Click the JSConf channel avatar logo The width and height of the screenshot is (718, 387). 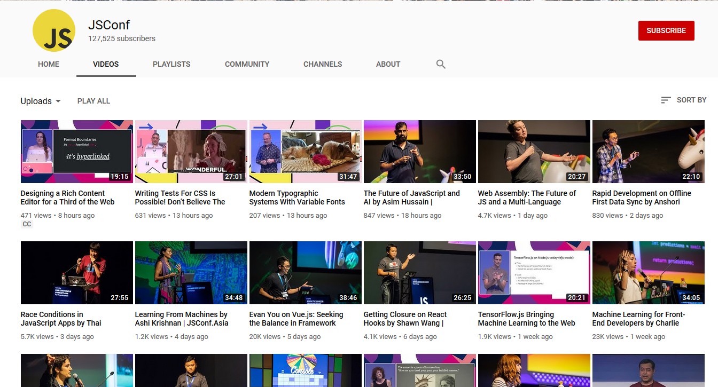pos(53,30)
